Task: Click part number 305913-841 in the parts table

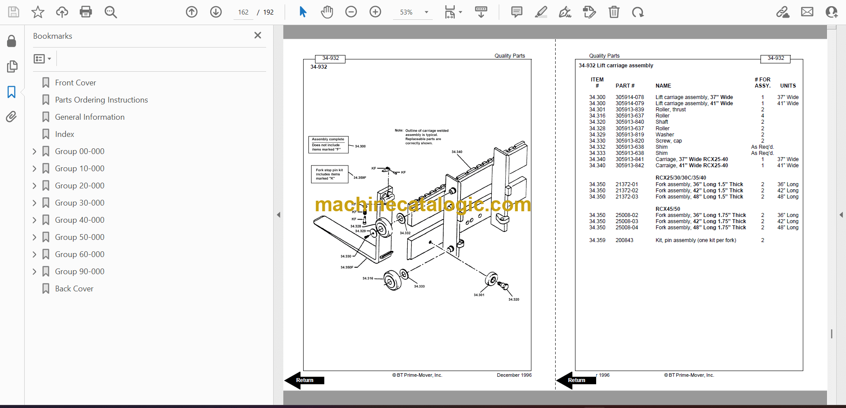Action: 630,159
